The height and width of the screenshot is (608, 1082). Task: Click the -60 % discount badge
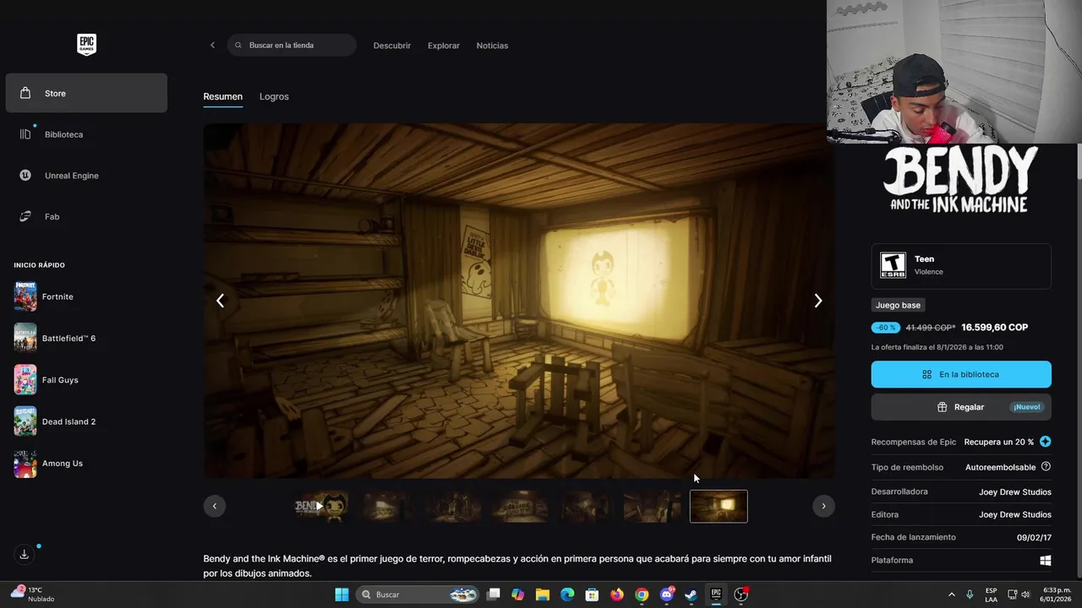point(886,328)
